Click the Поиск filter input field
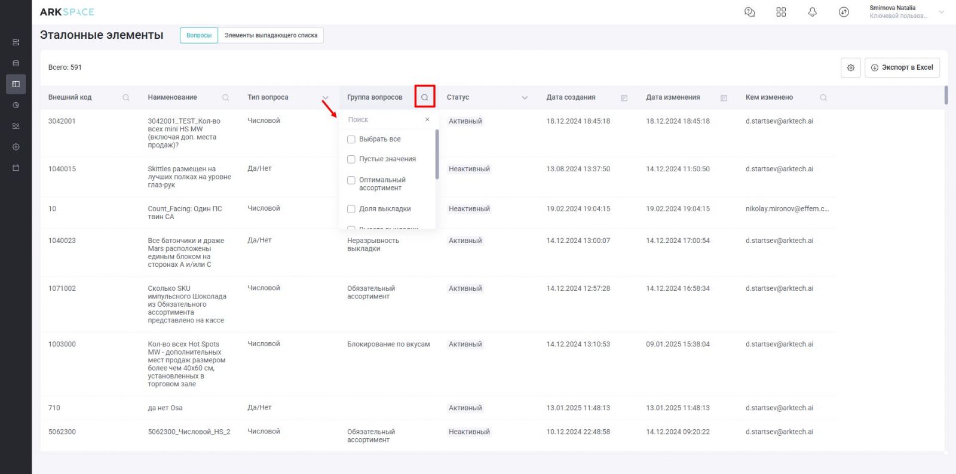The height and width of the screenshot is (474, 956). point(384,120)
